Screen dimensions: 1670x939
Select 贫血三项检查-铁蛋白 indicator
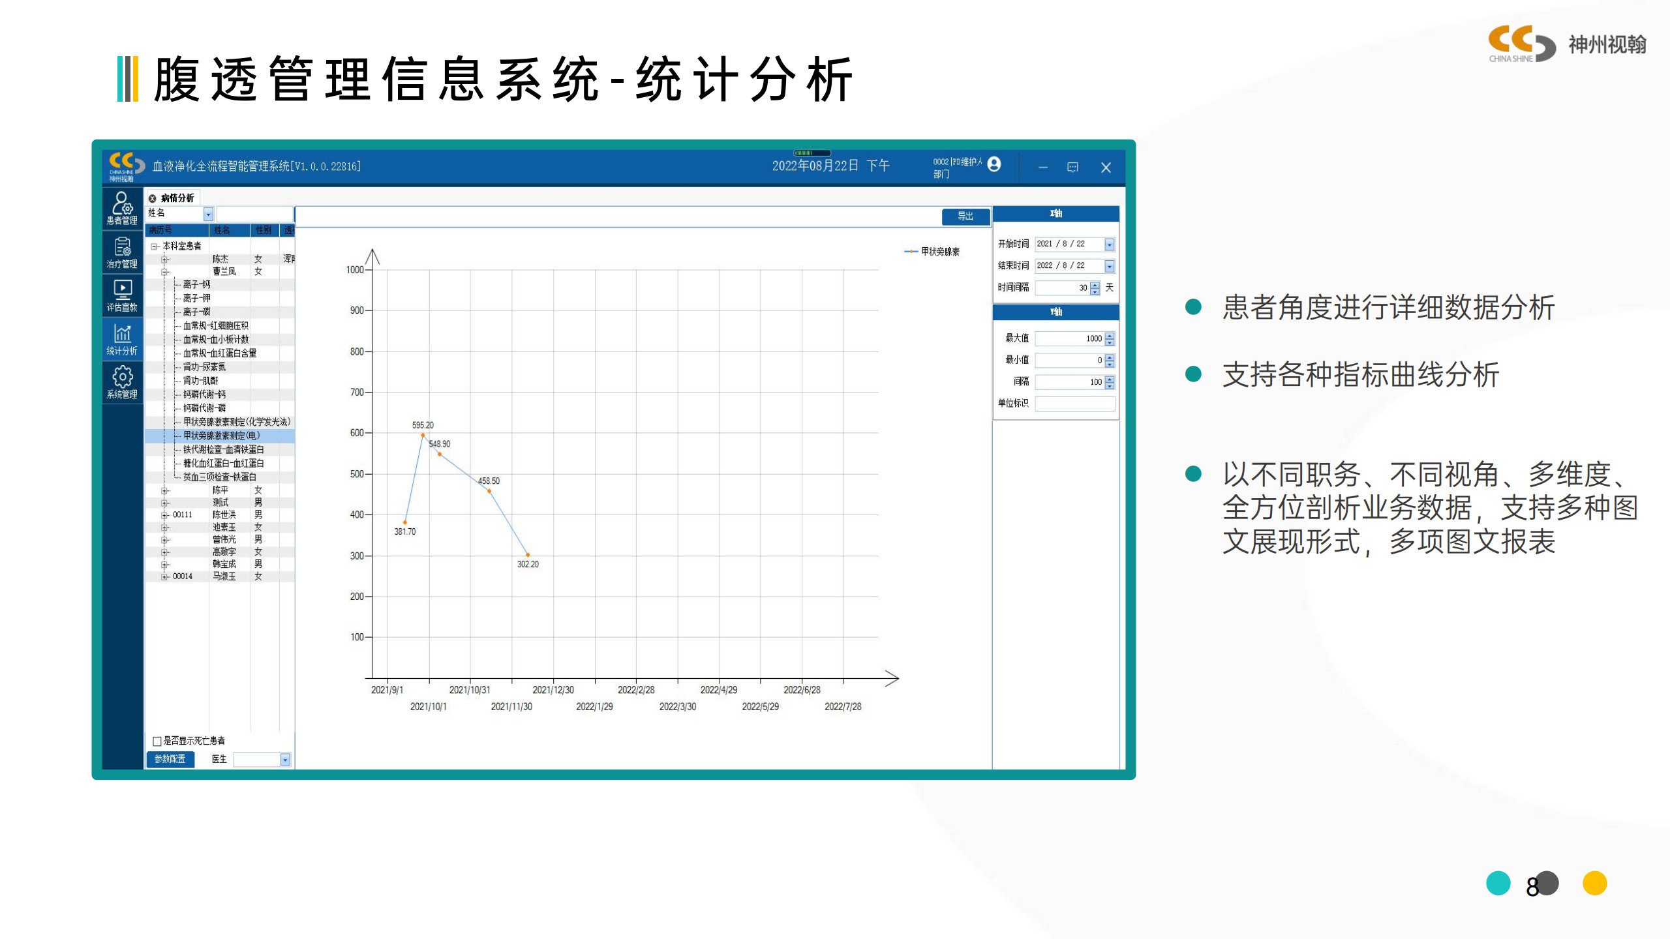click(219, 477)
